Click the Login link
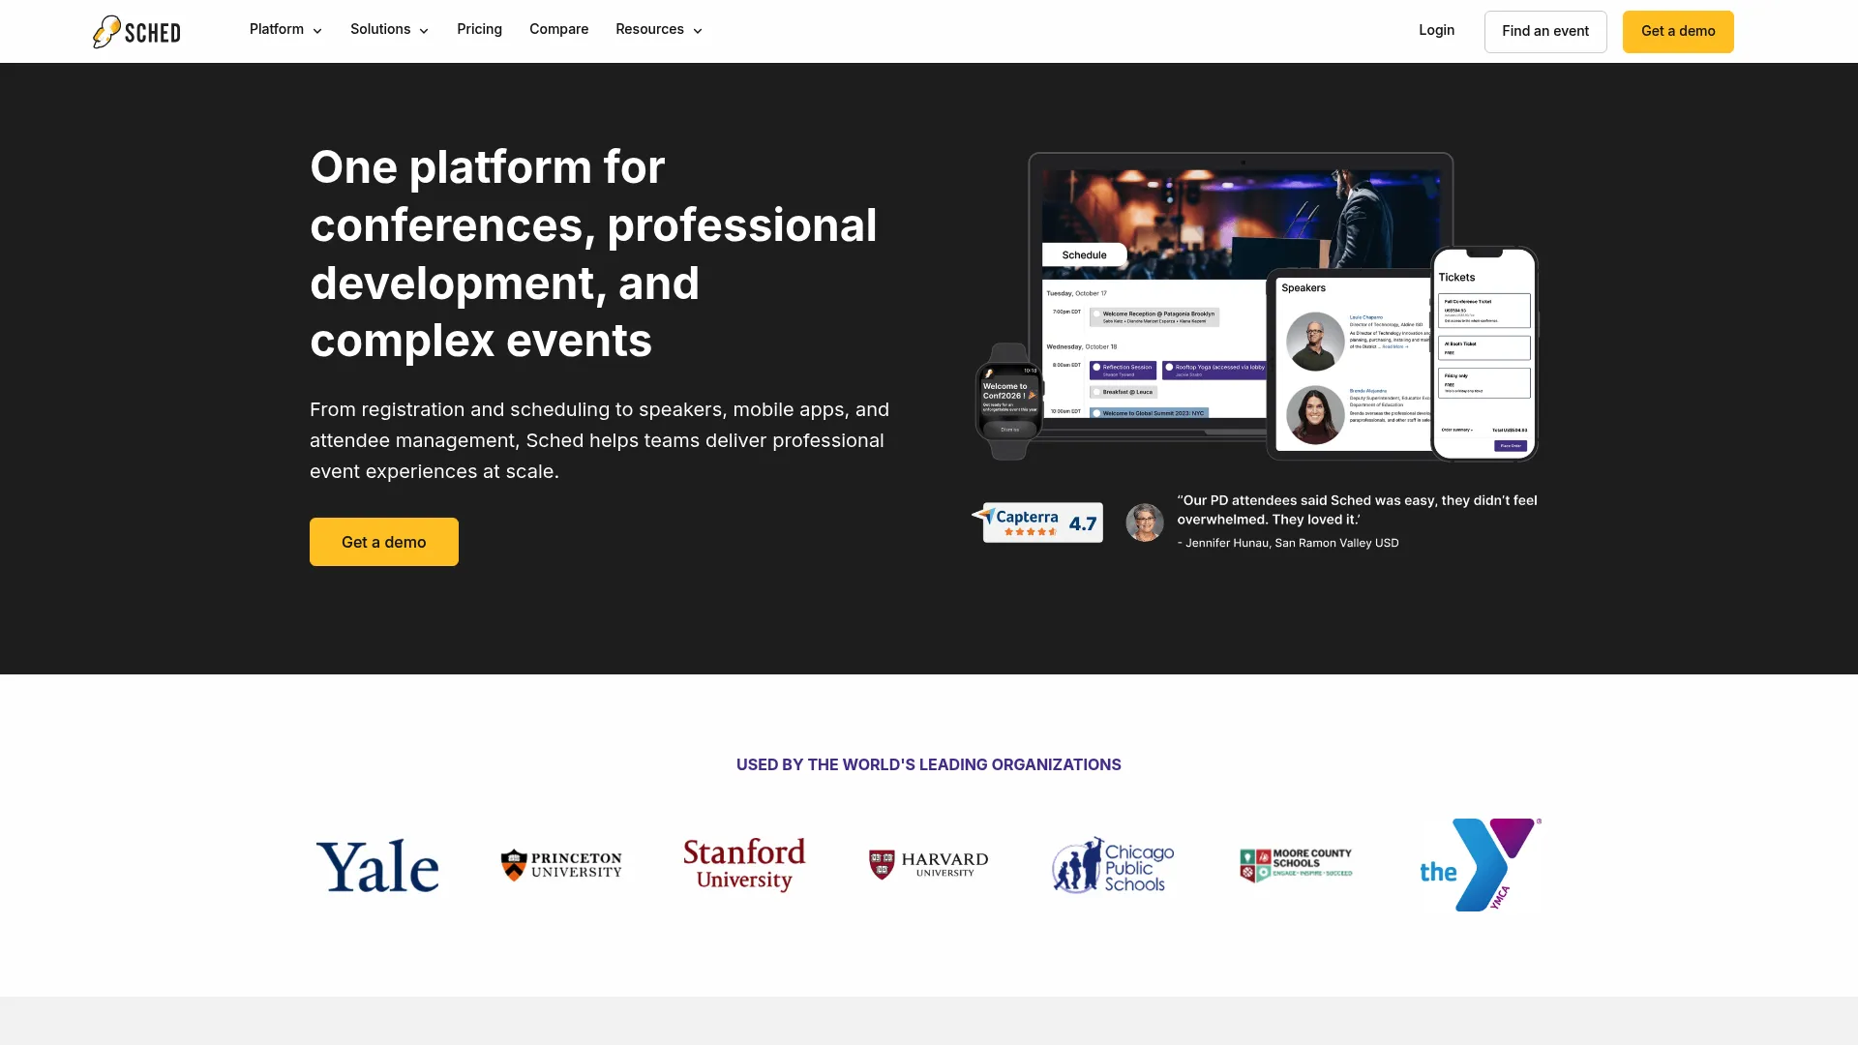 [1436, 31]
